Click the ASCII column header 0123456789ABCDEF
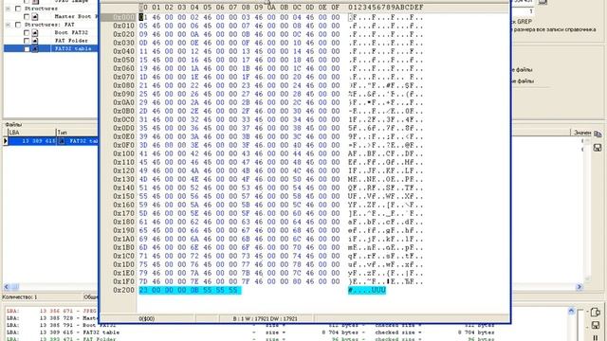607x341 pixels. [386, 8]
